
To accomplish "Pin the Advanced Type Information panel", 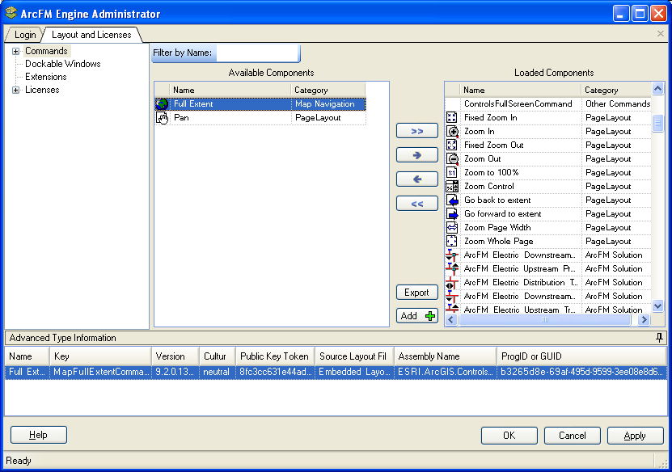I will (659, 338).
